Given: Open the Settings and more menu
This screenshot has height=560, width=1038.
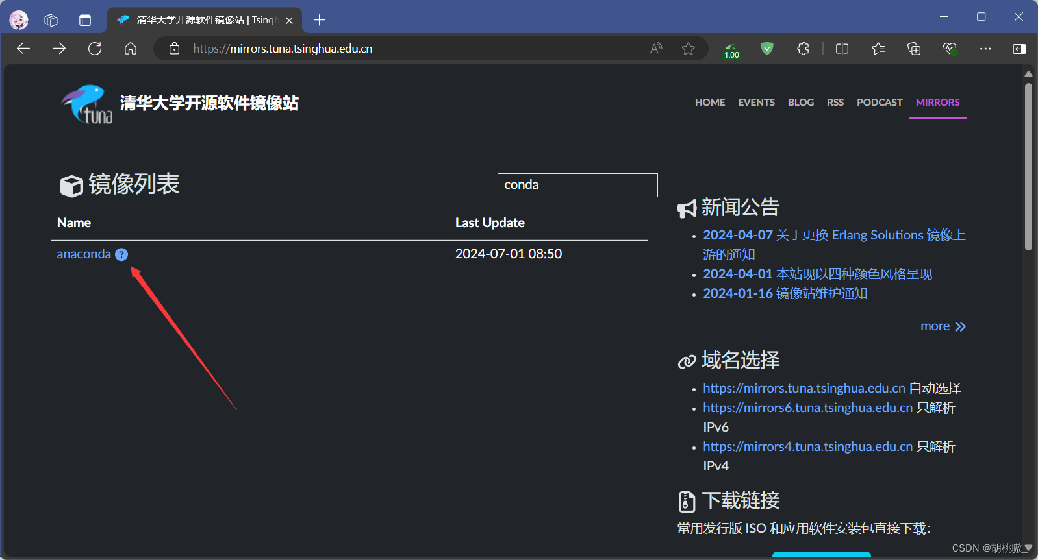Looking at the screenshot, I should [985, 49].
